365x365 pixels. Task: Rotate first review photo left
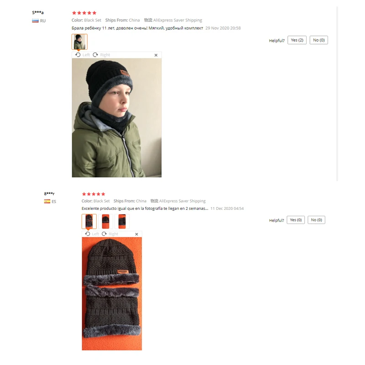[x=83, y=55]
